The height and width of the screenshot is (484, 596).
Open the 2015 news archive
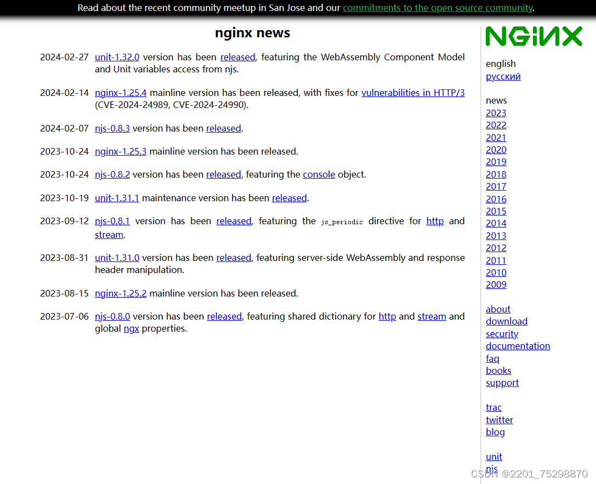pyautogui.click(x=496, y=211)
